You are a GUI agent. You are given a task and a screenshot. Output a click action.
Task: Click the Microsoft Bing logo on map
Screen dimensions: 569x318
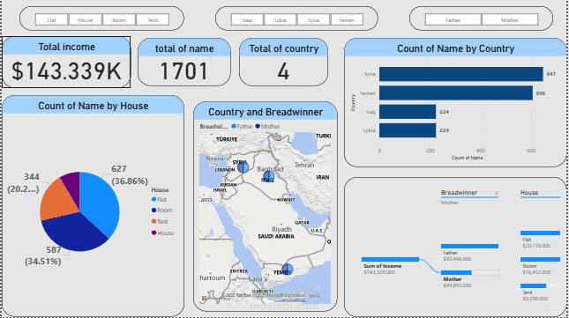(x=205, y=299)
